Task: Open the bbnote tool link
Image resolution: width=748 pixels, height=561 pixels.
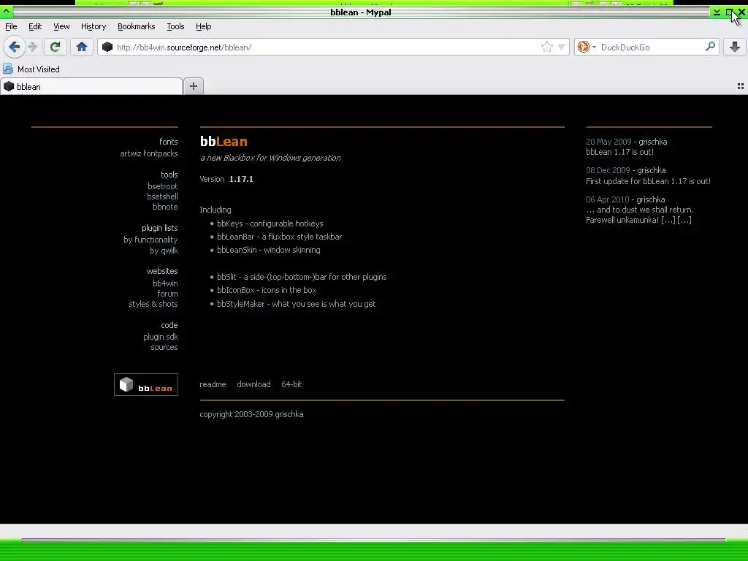Action: [x=165, y=207]
